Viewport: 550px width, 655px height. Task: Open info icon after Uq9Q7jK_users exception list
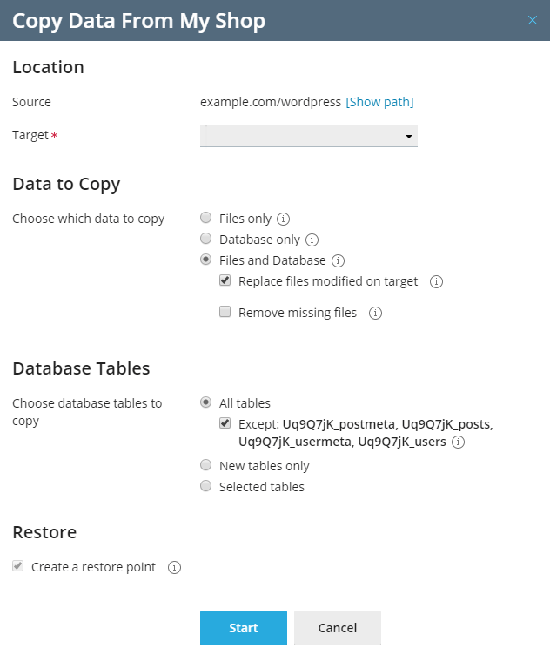point(459,442)
